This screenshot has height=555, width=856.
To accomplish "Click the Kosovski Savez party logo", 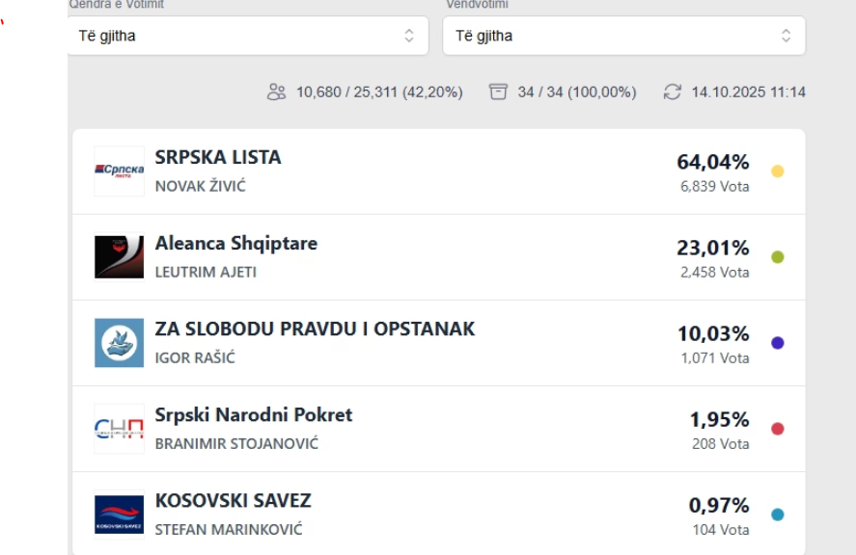I will click(x=119, y=515).
